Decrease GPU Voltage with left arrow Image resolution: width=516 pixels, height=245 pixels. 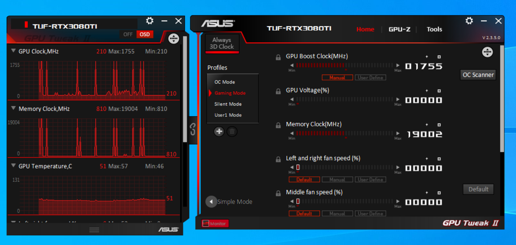(x=292, y=99)
